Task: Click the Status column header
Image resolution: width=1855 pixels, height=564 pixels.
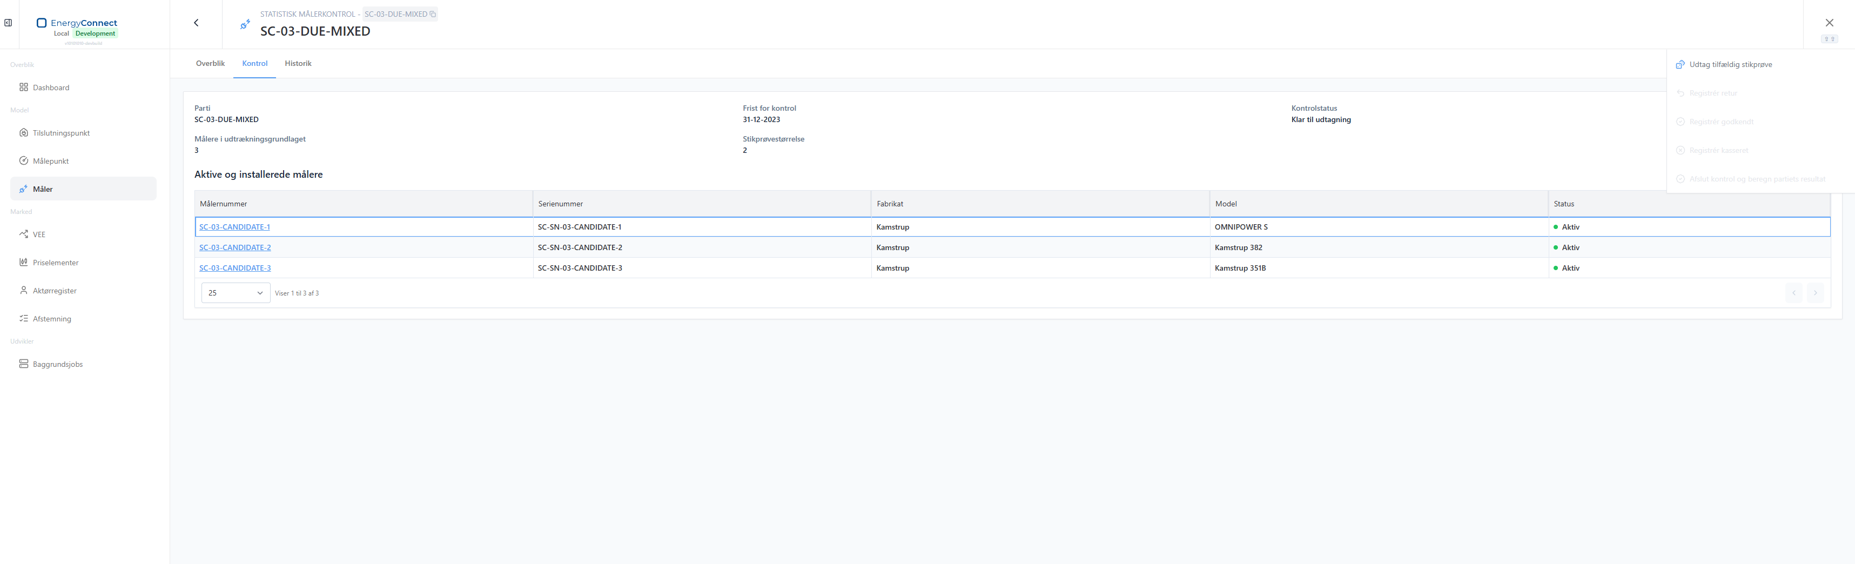Action: click(x=1689, y=204)
